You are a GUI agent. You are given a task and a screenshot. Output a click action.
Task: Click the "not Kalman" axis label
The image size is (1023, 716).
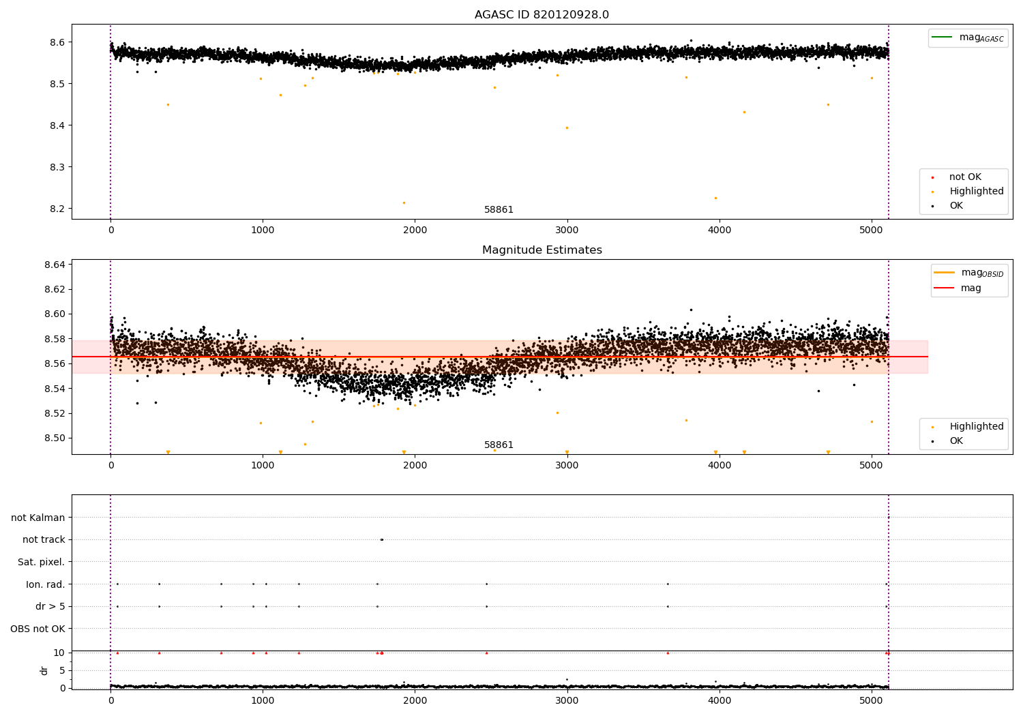(x=38, y=518)
